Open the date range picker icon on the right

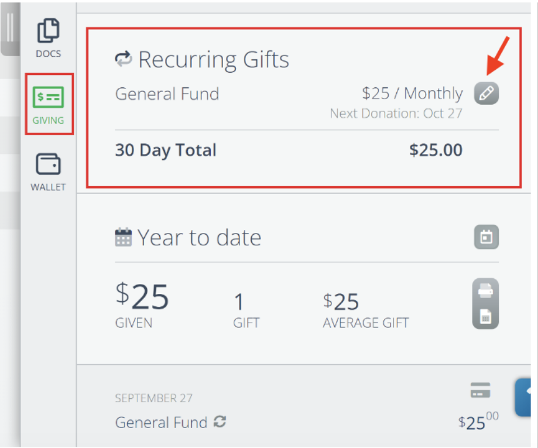[485, 237]
